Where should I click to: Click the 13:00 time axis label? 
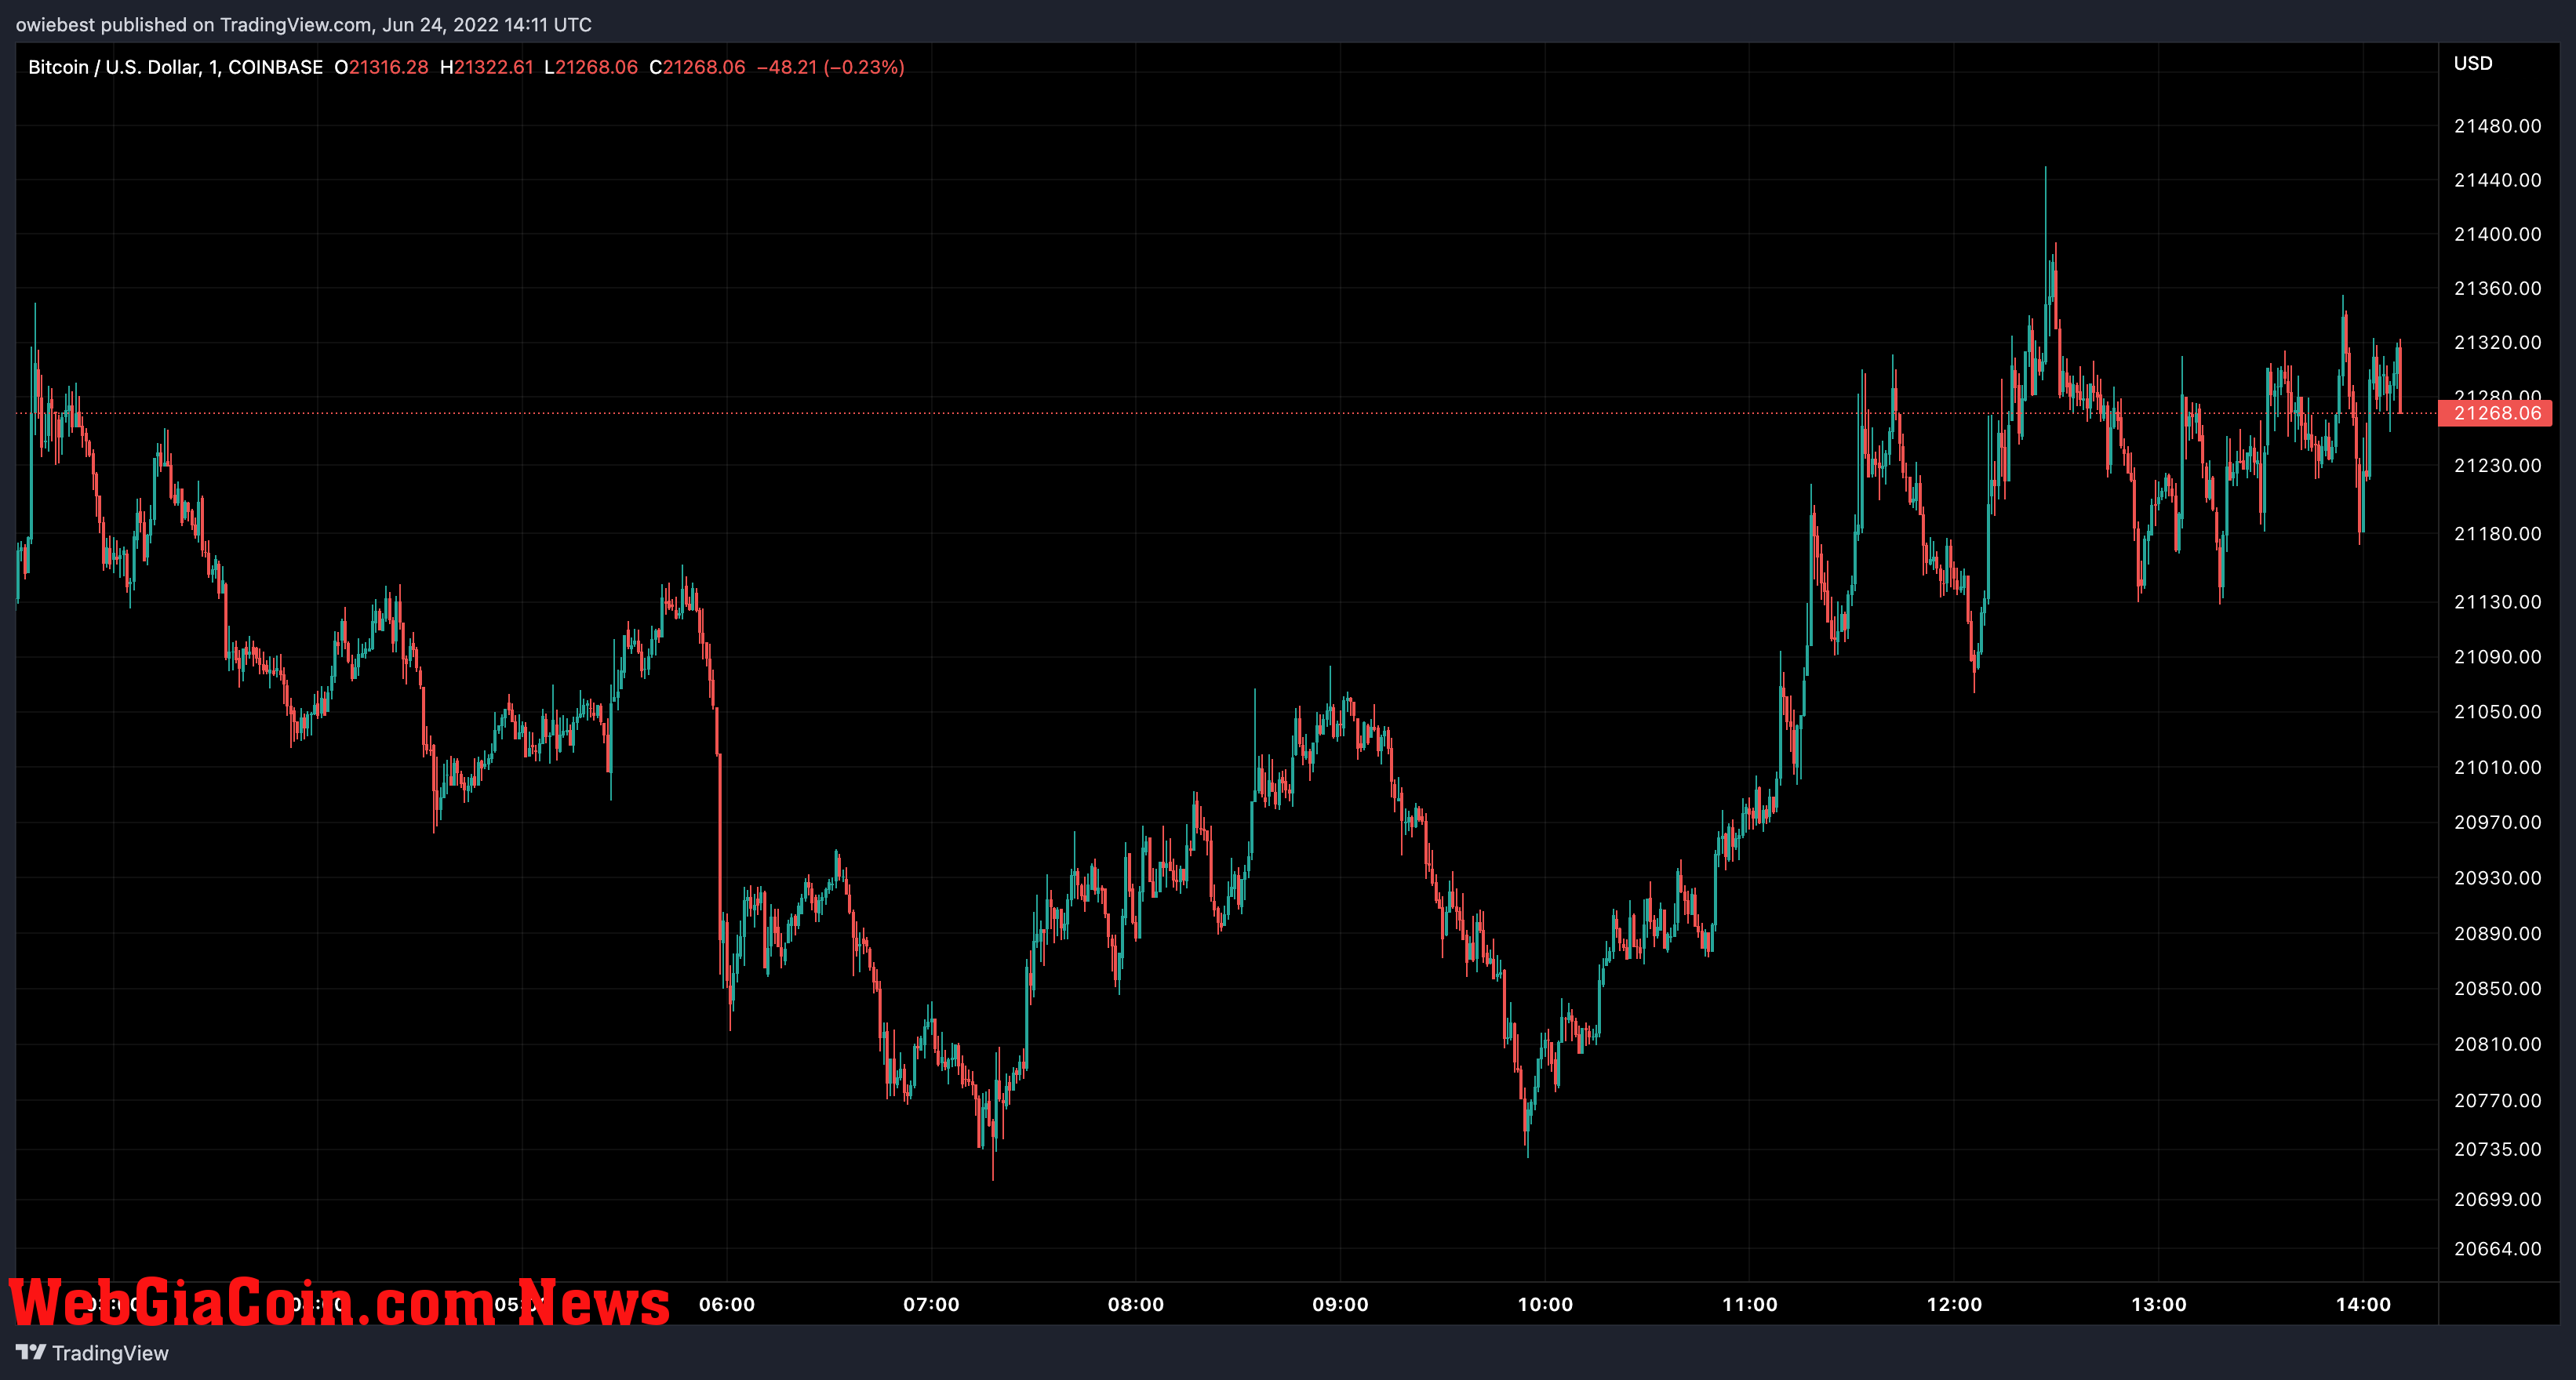click(x=2158, y=1304)
